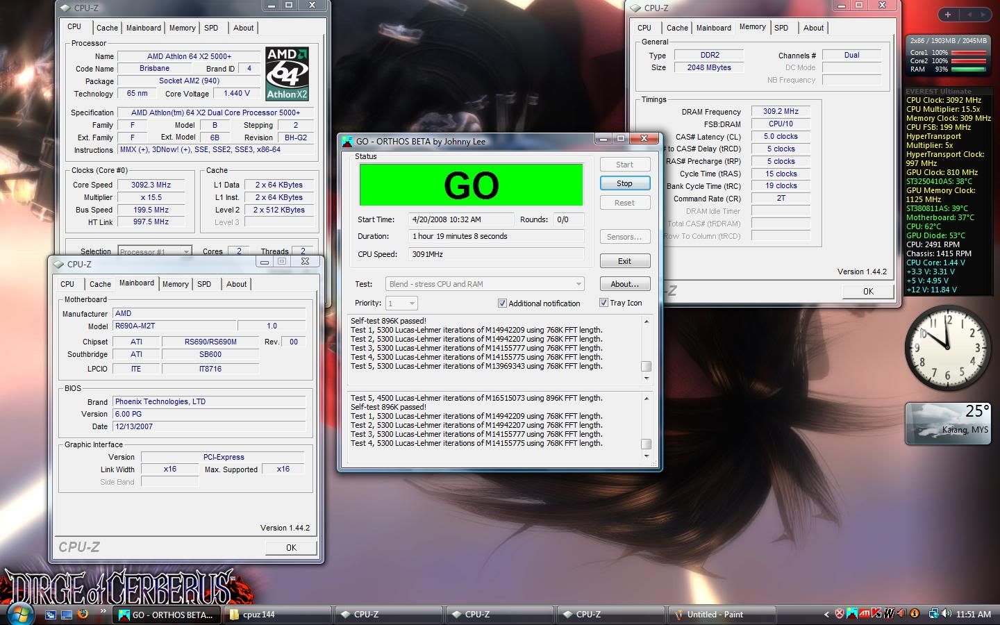This screenshot has width=1000, height=625.
Task: Click the lower ORTHOS log scroll-down arrow
Action: point(646,456)
